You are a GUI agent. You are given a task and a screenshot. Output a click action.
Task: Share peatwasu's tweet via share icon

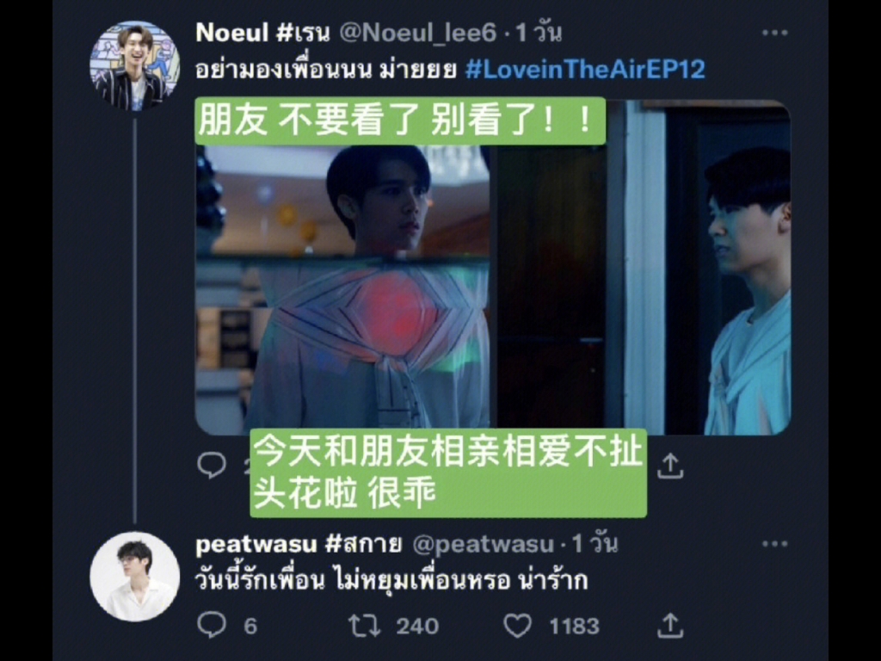670,626
